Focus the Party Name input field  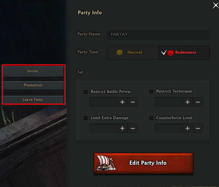pos(158,35)
